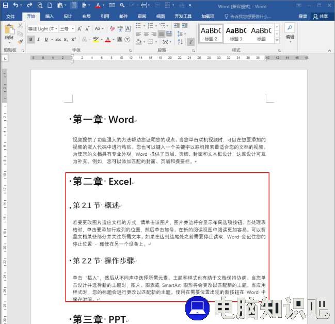Viewport: 335px width, 324px height.
Task: Click the first-line indent marker on the ruler
Action: coord(72,56)
